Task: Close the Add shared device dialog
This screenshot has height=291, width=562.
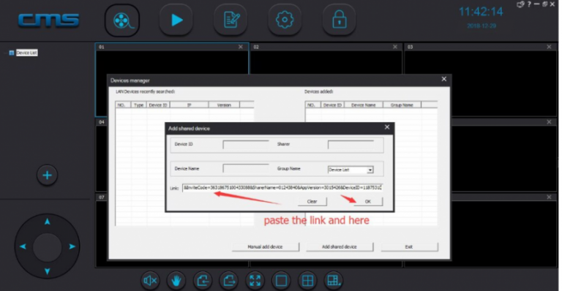Action: [387, 127]
